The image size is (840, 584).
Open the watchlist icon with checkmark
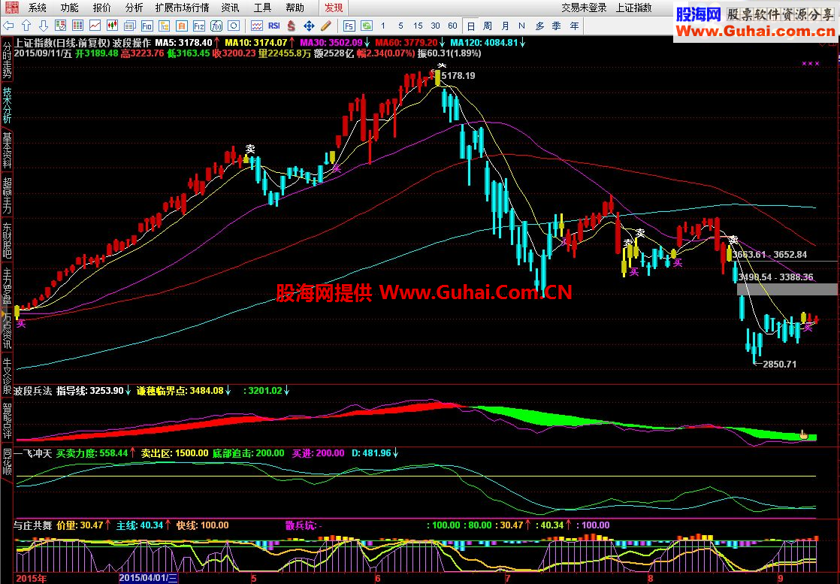(x=61, y=26)
